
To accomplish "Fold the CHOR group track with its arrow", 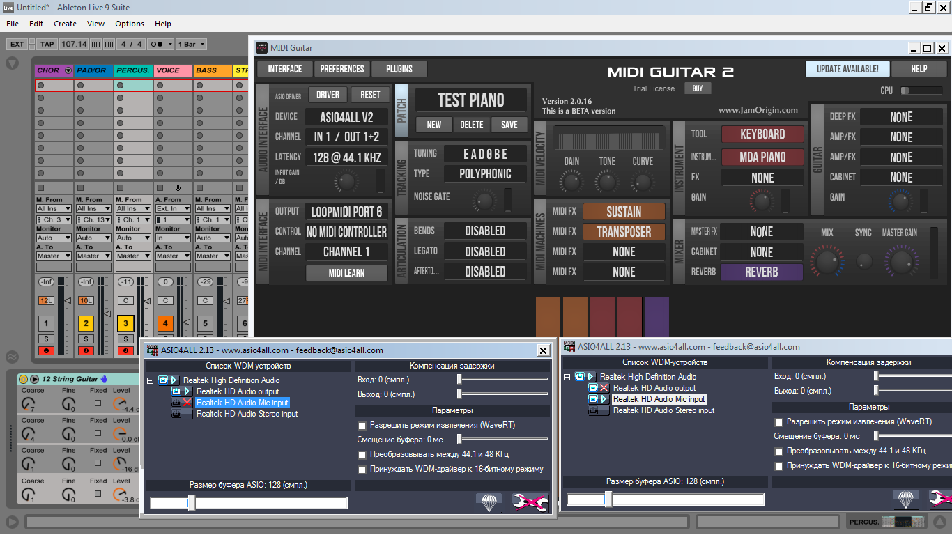I will tap(68, 70).
